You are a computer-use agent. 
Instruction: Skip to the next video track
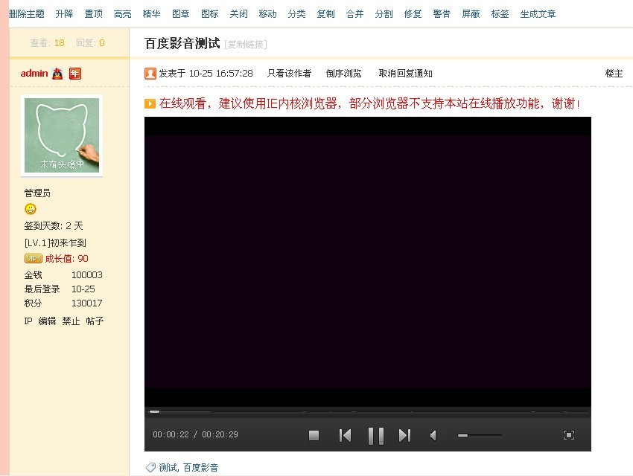[x=404, y=436]
